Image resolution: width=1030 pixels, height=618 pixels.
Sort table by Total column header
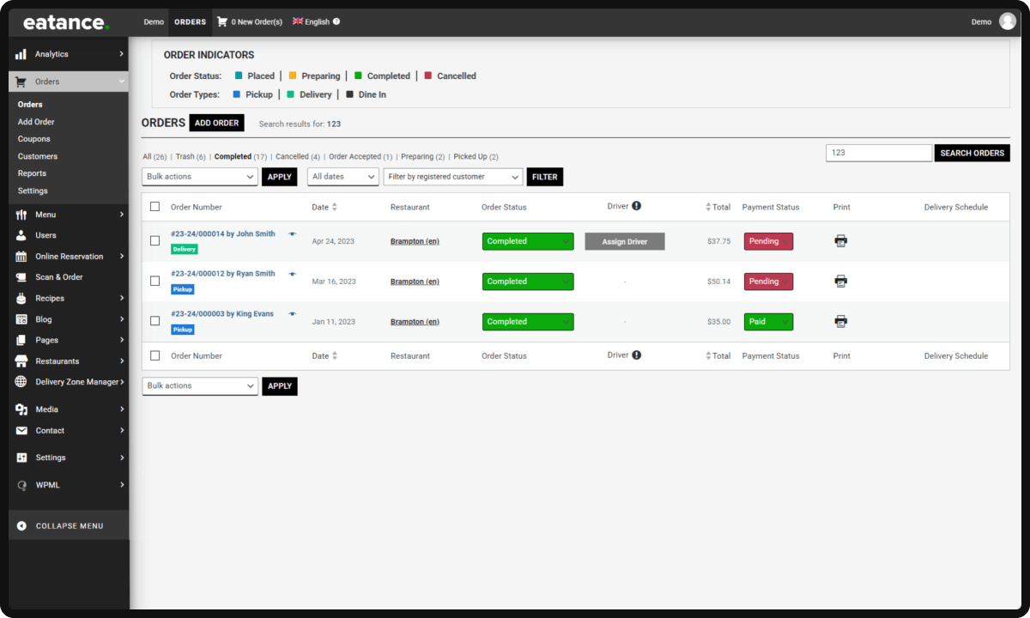718,207
